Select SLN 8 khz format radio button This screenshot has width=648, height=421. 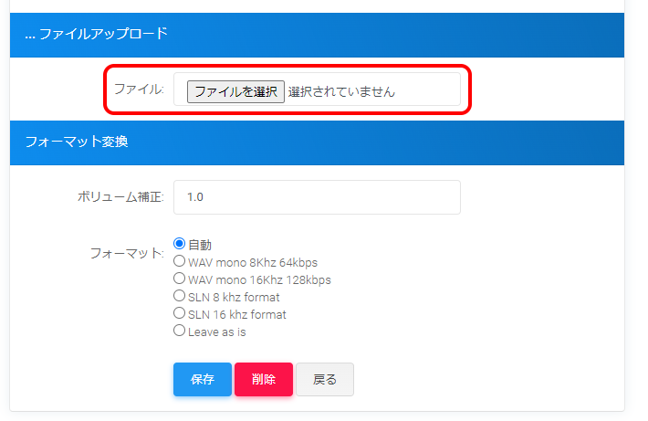(x=180, y=296)
